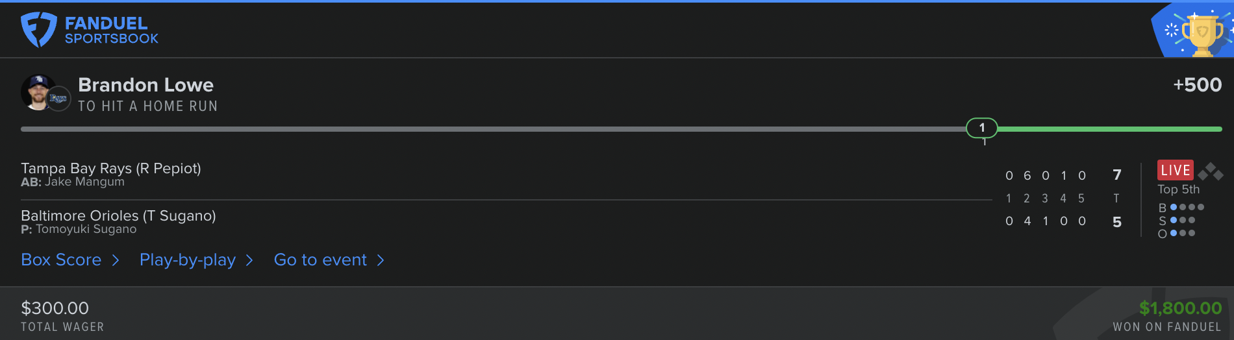Click the balls count indicator dots
This screenshot has height=340, width=1234.
(1187, 208)
